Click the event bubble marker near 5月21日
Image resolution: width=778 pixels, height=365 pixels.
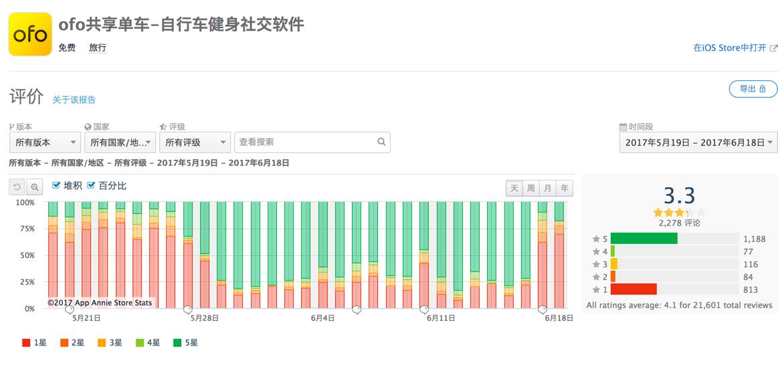tap(70, 310)
